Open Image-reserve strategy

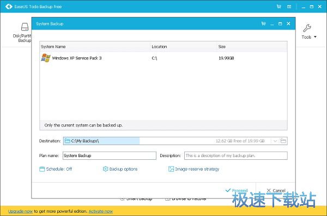(x=193, y=169)
